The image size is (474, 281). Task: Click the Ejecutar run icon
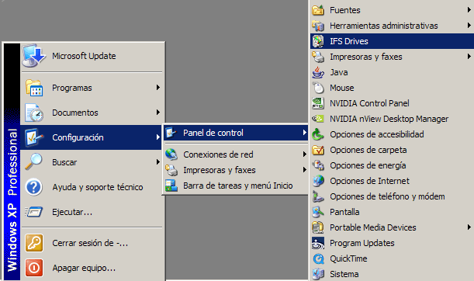point(33,212)
